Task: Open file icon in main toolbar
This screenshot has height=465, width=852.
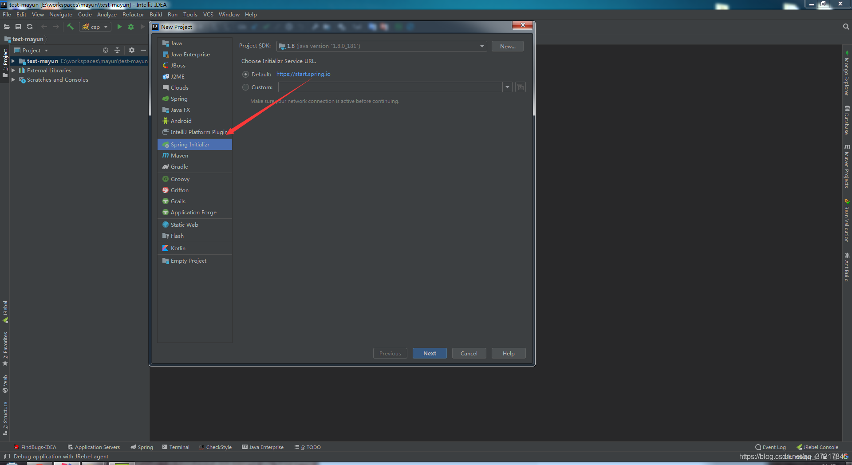Action: pyautogui.click(x=7, y=27)
